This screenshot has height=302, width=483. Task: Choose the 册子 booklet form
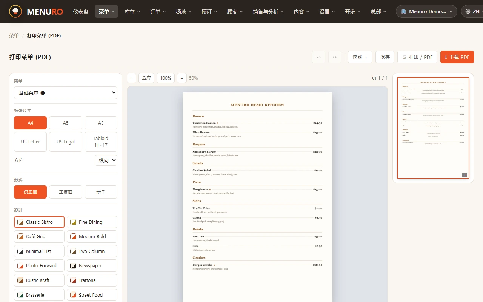[101, 192]
